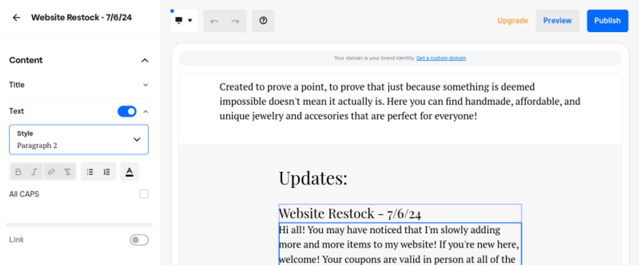Image resolution: width=639 pixels, height=265 pixels.
Task: Apply the bulleted list icon
Action: [89, 171]
